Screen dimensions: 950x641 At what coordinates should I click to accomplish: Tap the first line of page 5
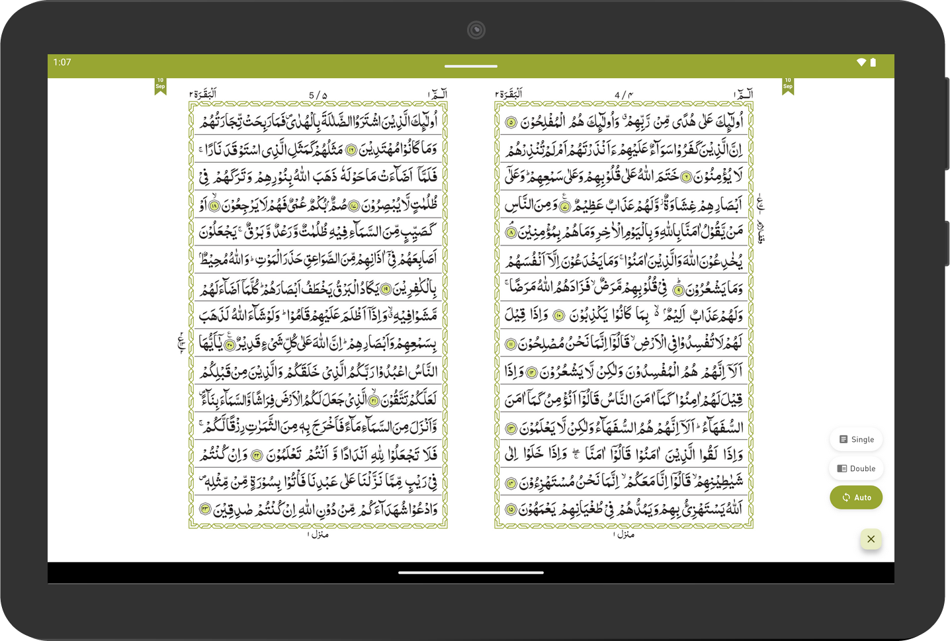(x=318, y=121)
